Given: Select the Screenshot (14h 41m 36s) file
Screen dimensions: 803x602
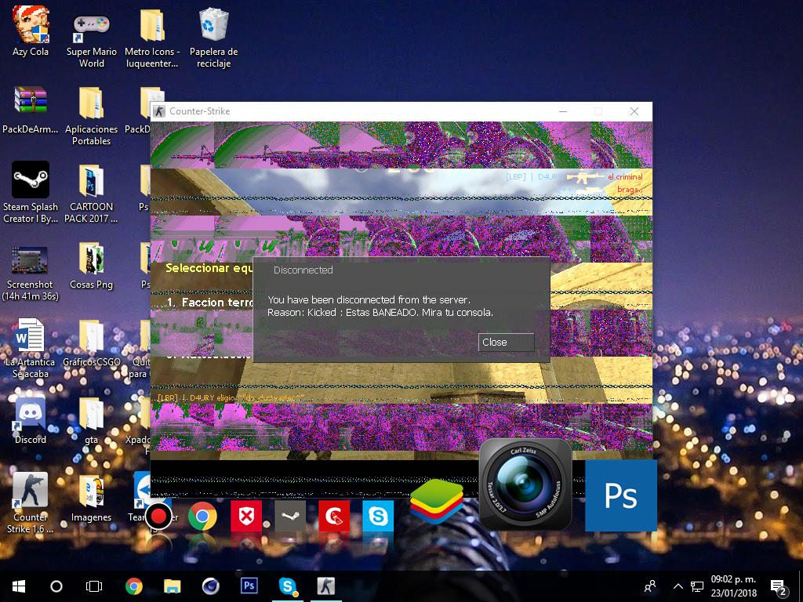Looking at the screenshot, I should (x=31, y=273).
